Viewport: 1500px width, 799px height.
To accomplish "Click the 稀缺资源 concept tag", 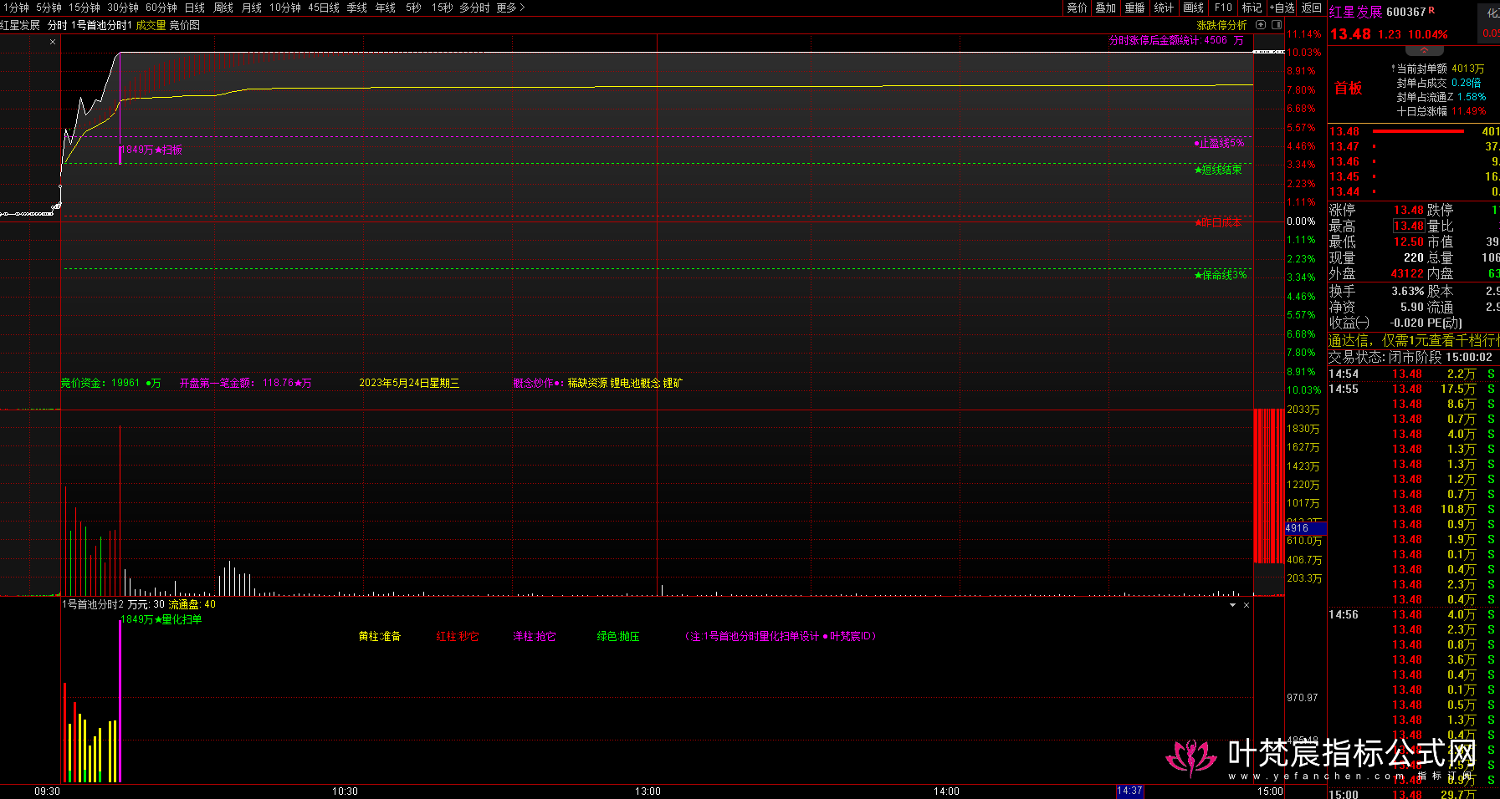I will tap(587, 383).
